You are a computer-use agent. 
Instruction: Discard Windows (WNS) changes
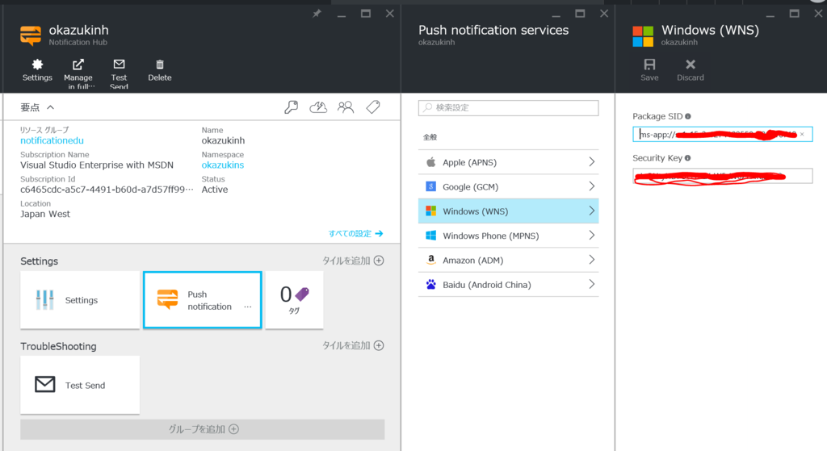[691, 70]
